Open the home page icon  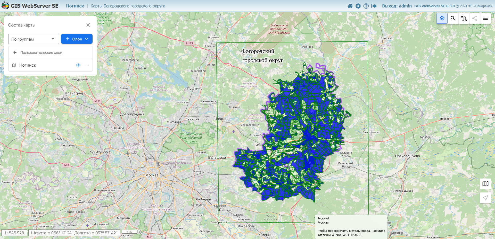(350, 6)
